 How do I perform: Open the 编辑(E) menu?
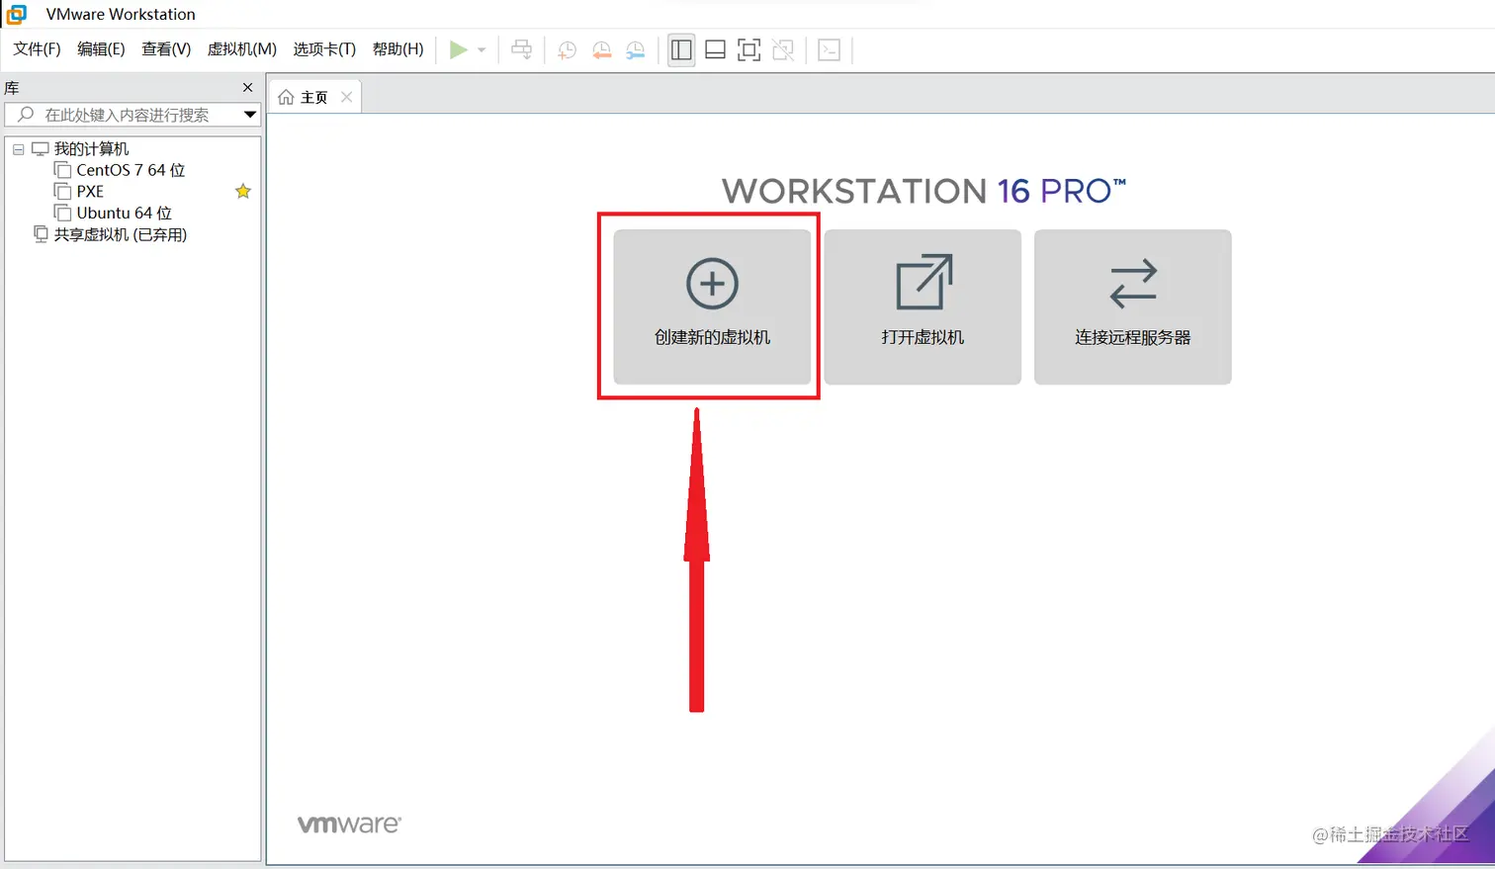pyautogui.click(x=101, y=49)
